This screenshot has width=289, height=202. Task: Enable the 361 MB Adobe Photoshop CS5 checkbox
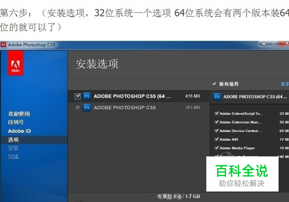tap(78, 107)
